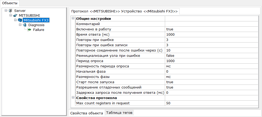The image size is (262, 117).
Task: Click the Период опроса value 1000
Action: [x=211, y=61]
